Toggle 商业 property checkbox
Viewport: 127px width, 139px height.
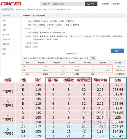70,36
